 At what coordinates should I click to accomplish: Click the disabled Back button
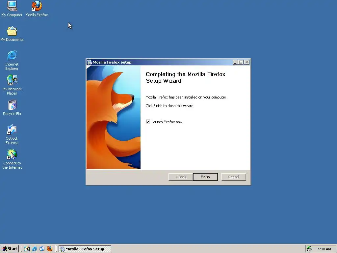[181, 177]
